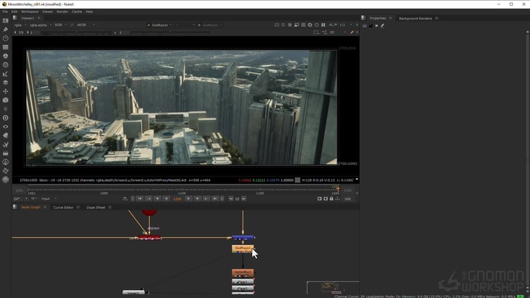
Task: Open the Render menu
Action: [x=62, y=12]
